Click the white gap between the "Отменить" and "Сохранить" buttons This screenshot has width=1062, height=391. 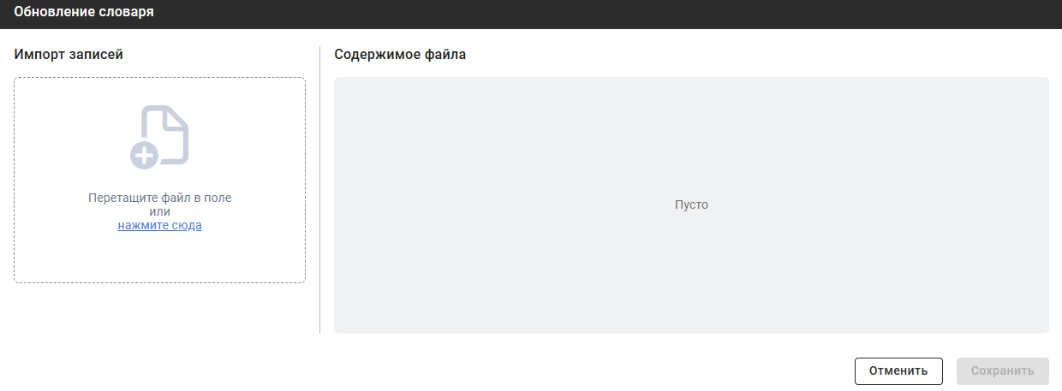pyautogui.click(x=950, y=371)
